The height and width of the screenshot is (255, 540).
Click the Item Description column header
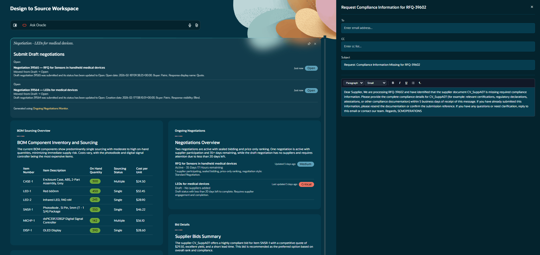[54, 170]
